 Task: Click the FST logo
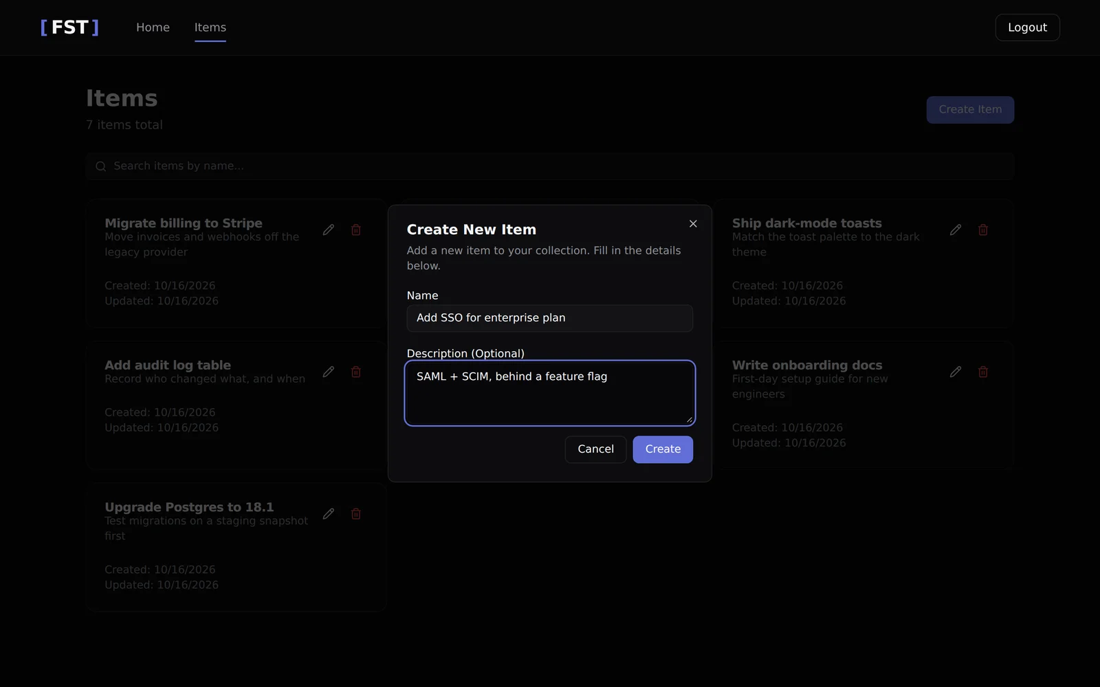click(x=69, y=27)
